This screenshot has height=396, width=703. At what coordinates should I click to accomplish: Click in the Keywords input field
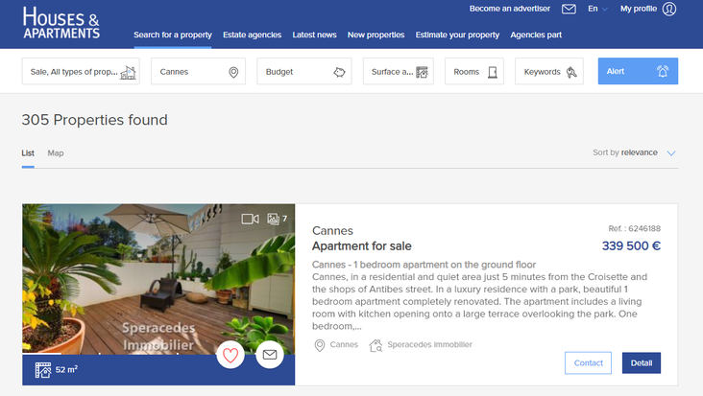tap(548, 71)
